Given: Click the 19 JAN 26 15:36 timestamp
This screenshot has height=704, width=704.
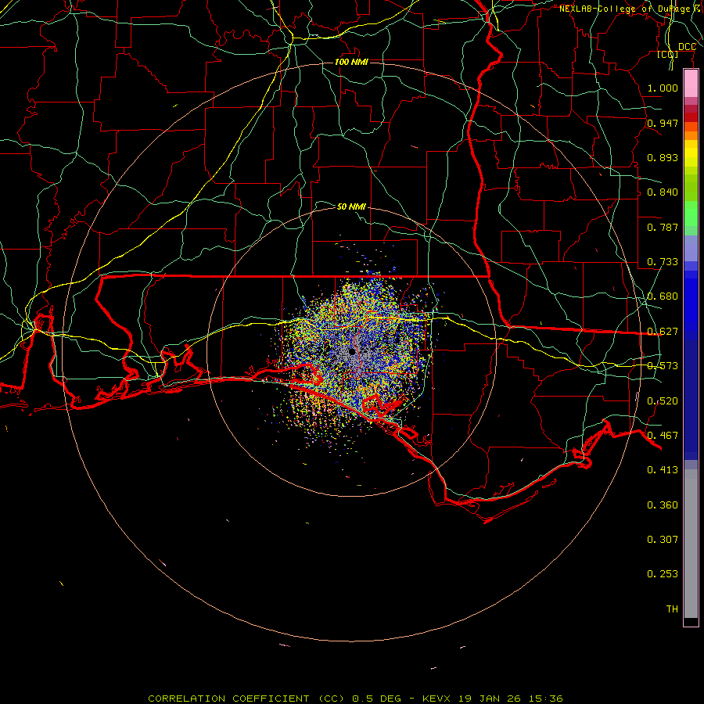Looking at the screenshot, I should (511, 699).
